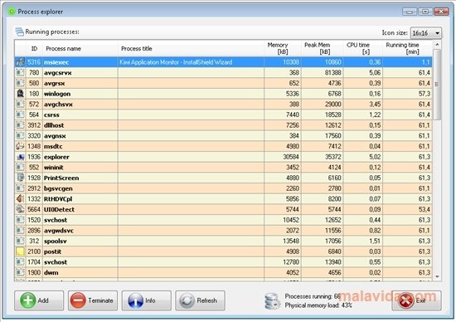Sort by Process name column header
456x322 pixels.
pos(80,49)
